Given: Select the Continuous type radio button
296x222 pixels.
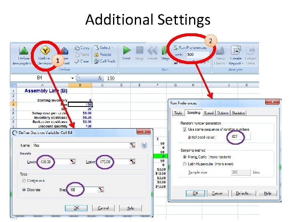Looking at the screenshot, I should pos(24,180).
